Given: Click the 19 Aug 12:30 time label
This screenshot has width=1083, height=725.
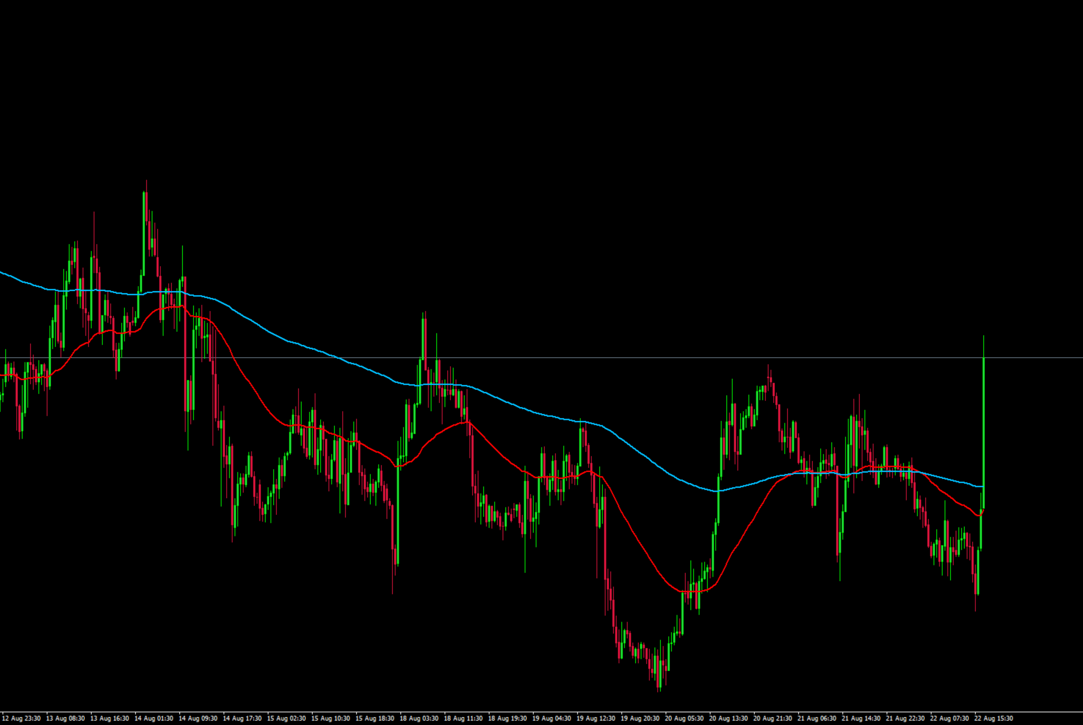Looking at the screenshot, I should pyautogui.click(x=595, y=718).
